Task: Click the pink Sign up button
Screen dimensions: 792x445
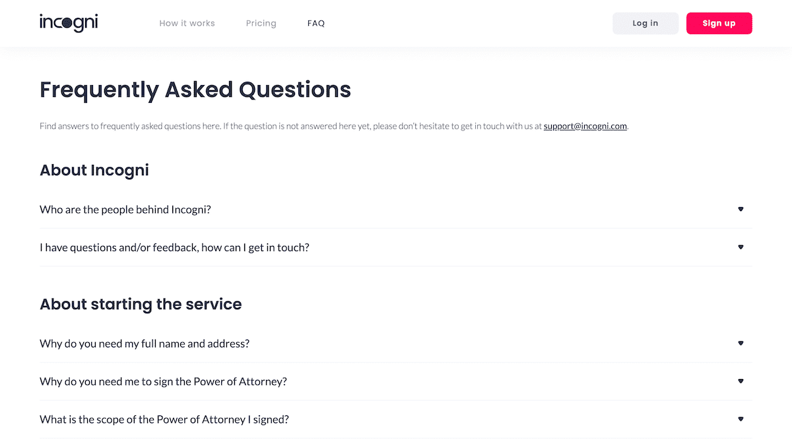Action: [719, 23]
